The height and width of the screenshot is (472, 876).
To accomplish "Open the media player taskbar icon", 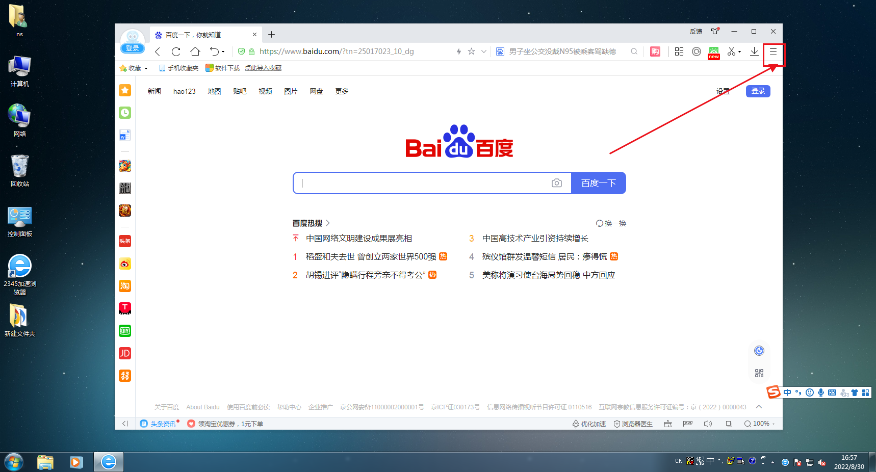I will coord(76,462).
